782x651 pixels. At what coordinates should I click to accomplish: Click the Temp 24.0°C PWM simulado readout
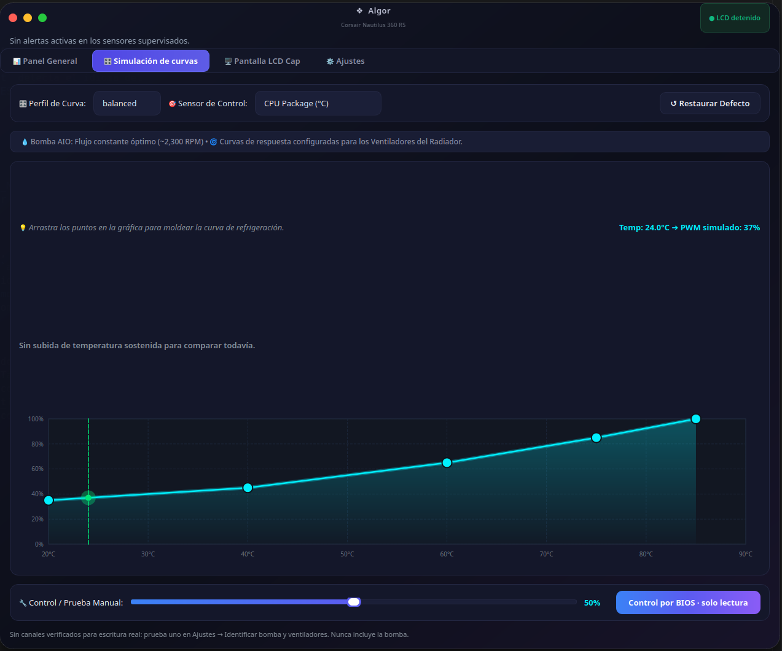click(x=689, y=227)
